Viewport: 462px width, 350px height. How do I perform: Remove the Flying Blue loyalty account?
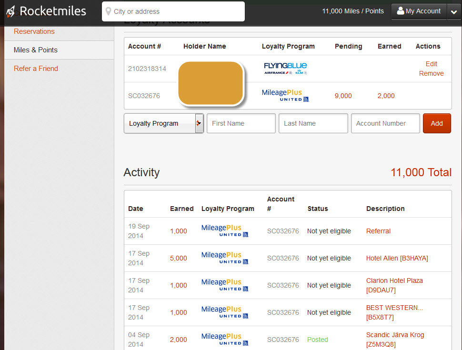pos(431,73)
